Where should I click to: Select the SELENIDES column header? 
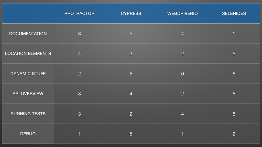pos(234,14)
